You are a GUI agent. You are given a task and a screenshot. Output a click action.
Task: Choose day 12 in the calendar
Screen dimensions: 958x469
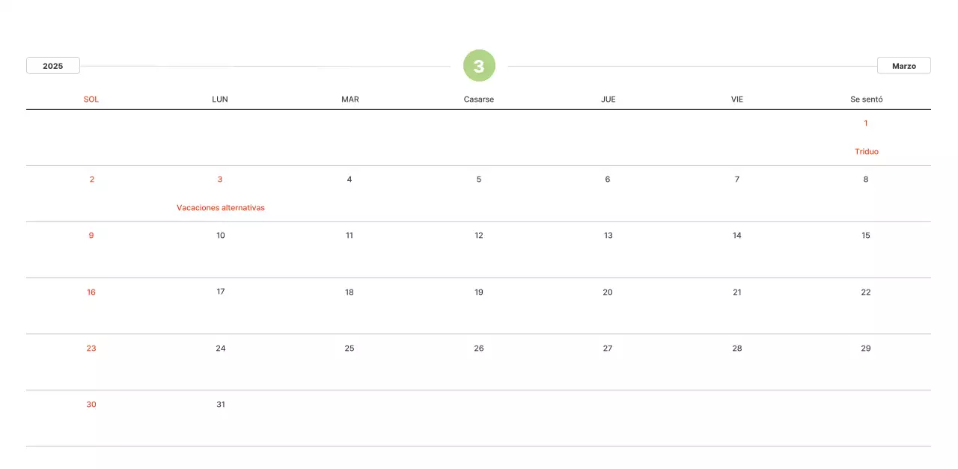click(x=479, y=236)
